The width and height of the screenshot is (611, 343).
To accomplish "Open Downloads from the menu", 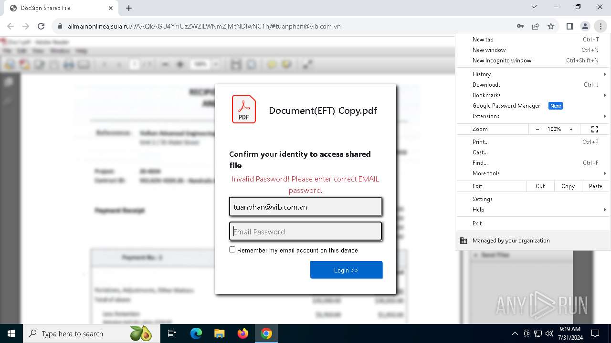I will coord(533,85).
